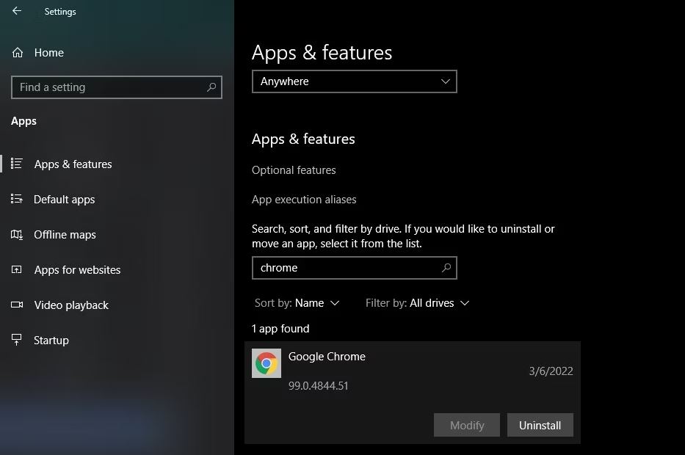The width and height of the screenshot is (685, 455).
Task: Click the Modify button
Action: [467, 426]
